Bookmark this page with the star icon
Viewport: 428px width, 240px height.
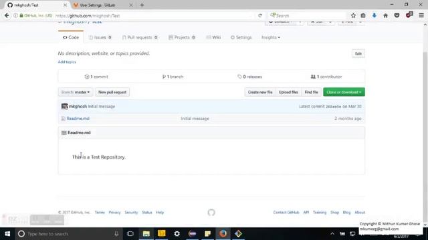point(353,15)
